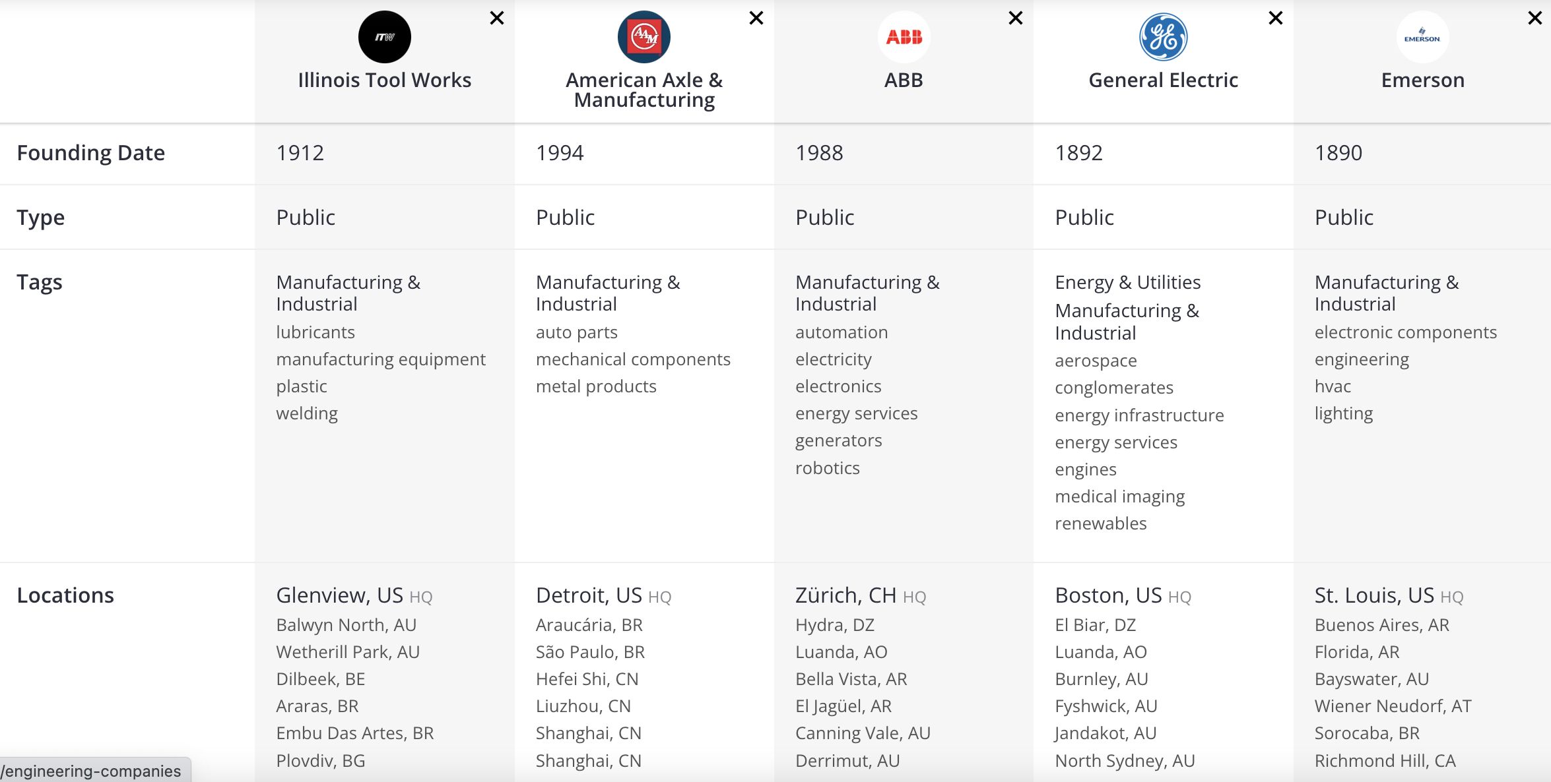This screenshot has height=782, width=1551.
Task: Click the welding tag under Illinois Tool Works
Action: coord(307,413)
